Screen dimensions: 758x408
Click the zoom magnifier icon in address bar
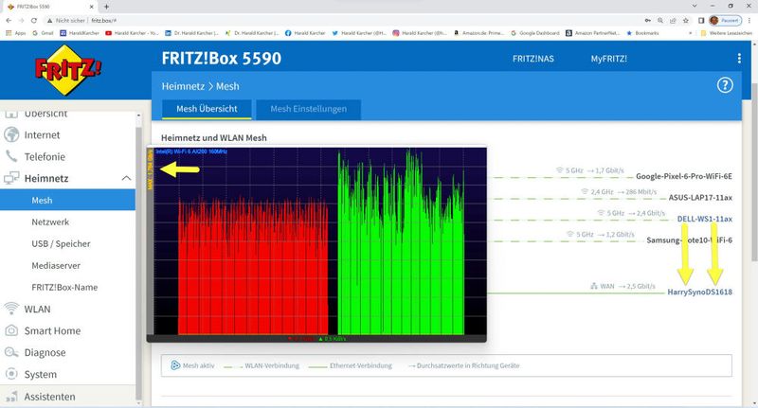coord(660,20)
